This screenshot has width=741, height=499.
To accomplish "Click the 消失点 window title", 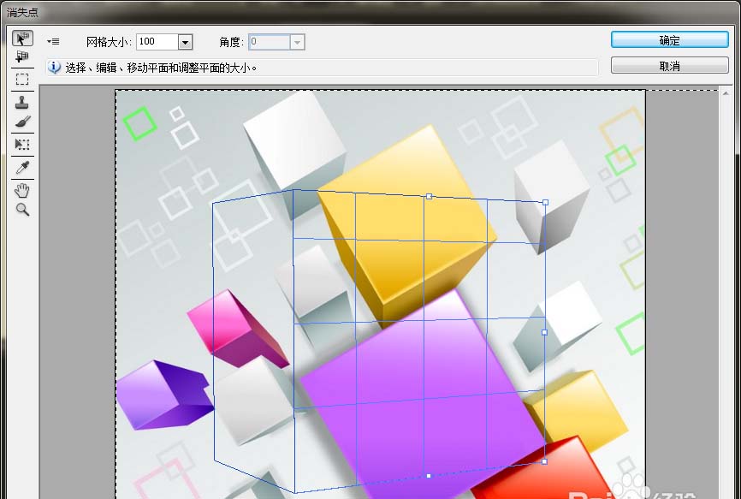I will [22, 12].
